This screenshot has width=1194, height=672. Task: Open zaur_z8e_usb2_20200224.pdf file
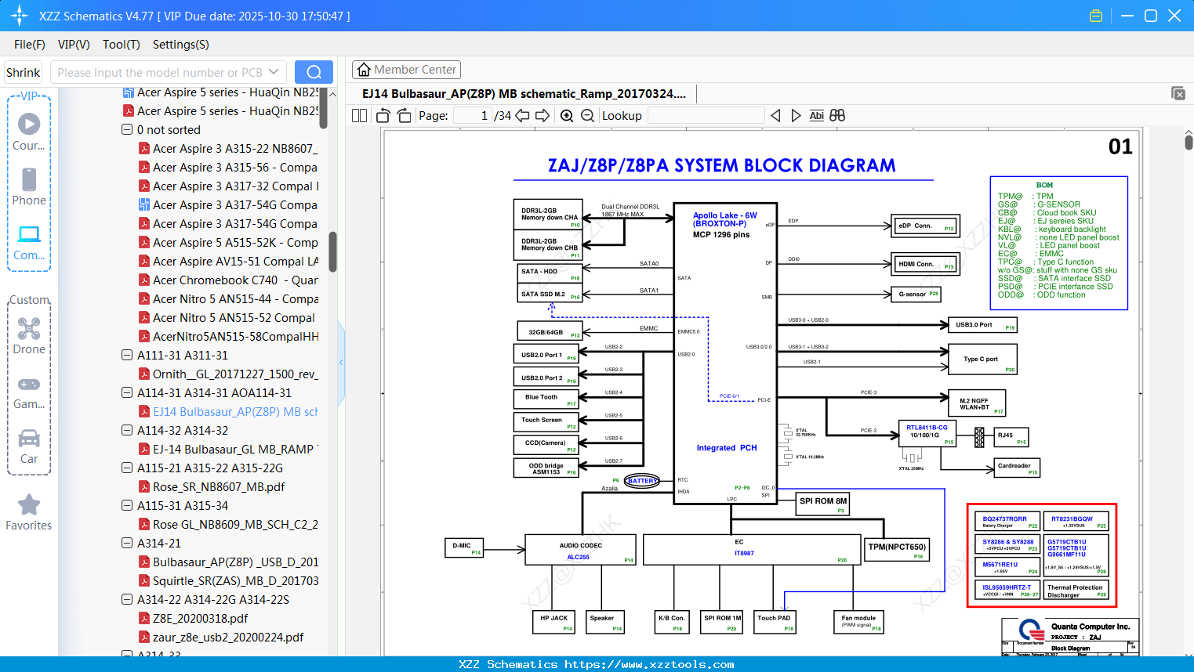tap(221, 638)
